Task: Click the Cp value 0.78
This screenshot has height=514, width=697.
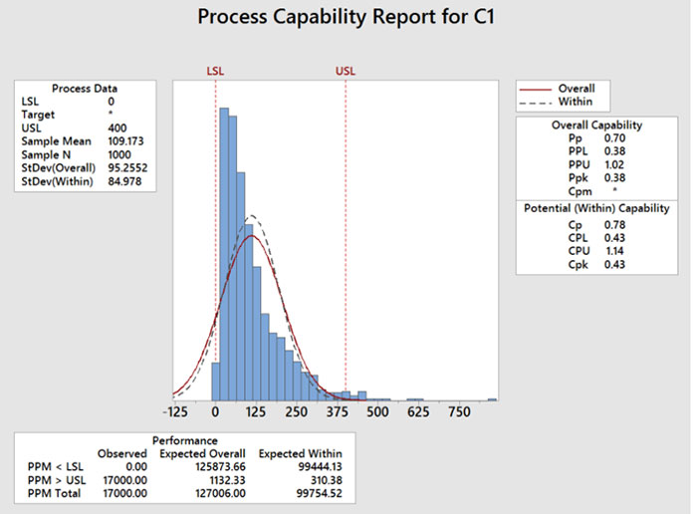Action: pos(614,225)
